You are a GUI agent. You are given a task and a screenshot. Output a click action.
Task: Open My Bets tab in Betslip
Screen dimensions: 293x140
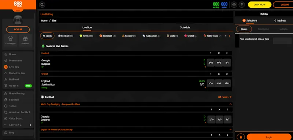coord(280,21)
